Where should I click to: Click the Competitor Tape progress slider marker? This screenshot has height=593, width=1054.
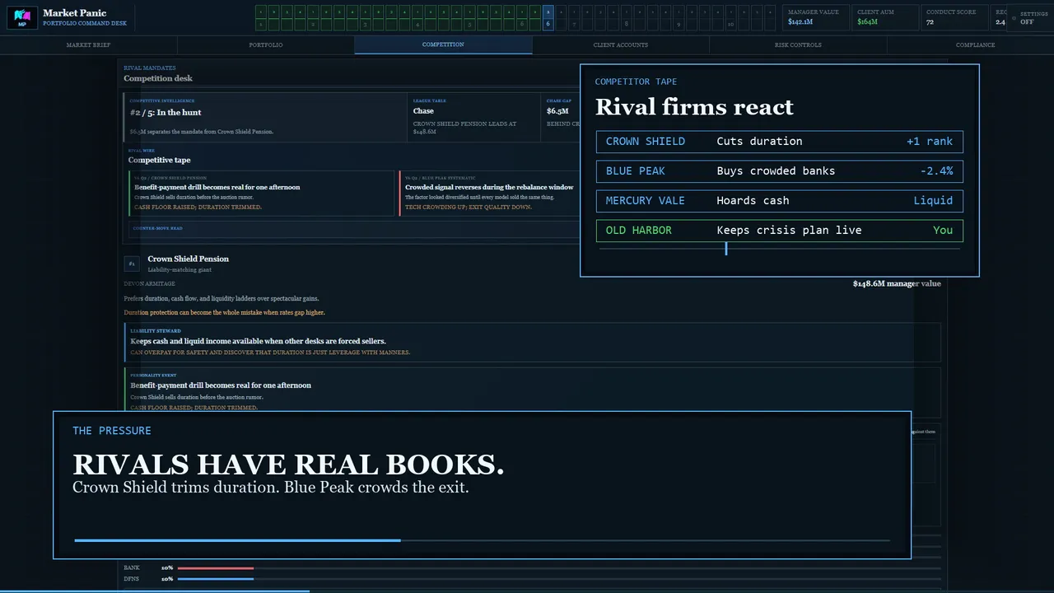click(x=725, y=249)
